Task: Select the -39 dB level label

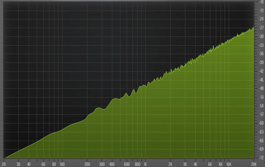Action: [x=260, y=62]
